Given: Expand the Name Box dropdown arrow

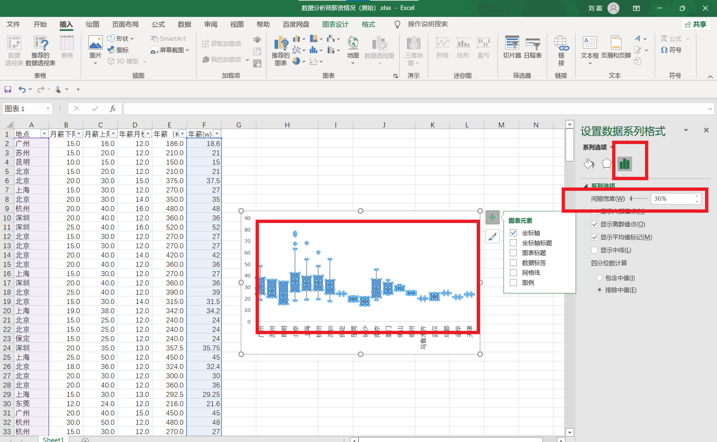Looking at the screenshot, I should point(48,109).
